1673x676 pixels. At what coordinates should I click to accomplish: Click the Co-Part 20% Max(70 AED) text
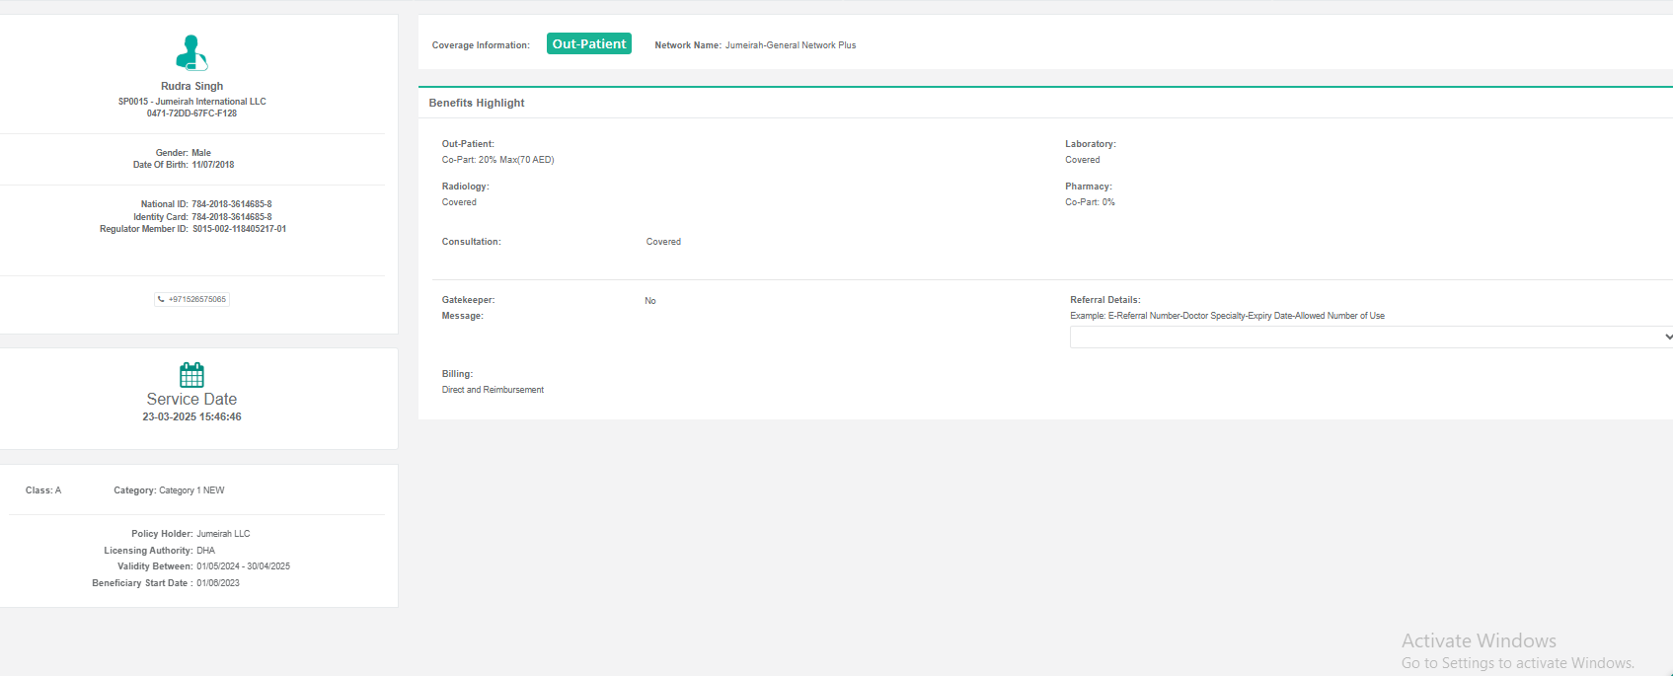[x=497, y=160]
